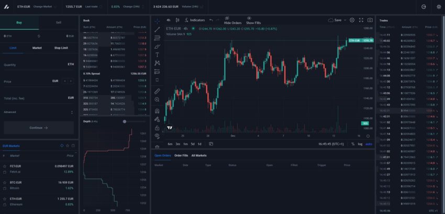Click the Quantity ETH input field

click(x=39, y=65)
